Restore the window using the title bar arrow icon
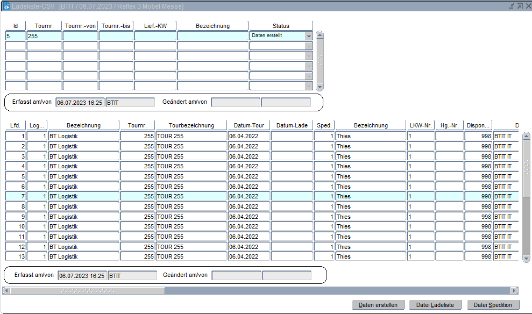This screenshot has width=532, height=314. tap(519, 6)
